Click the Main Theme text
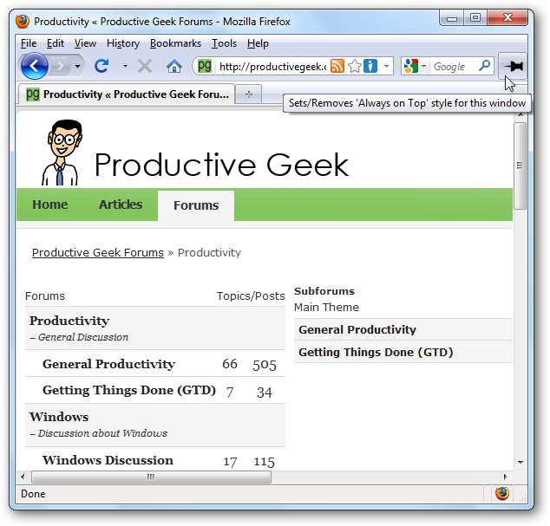The height and width of the screenshot is (526, 550). tap(326, 308)
